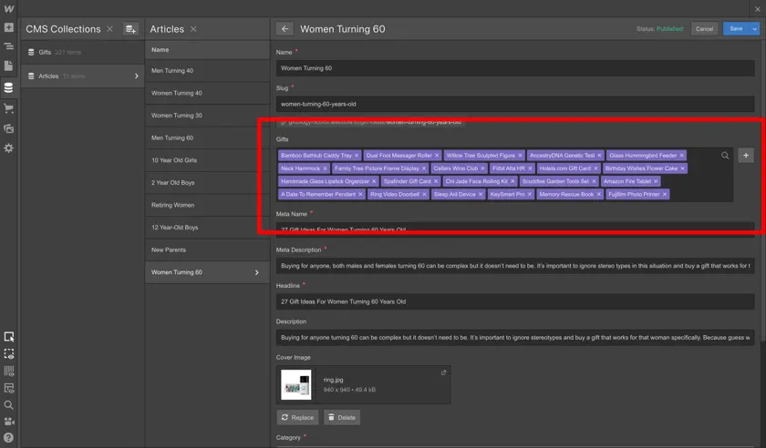
Task: Open Women Turning 60 row chevron
Action: coord(257,272)
